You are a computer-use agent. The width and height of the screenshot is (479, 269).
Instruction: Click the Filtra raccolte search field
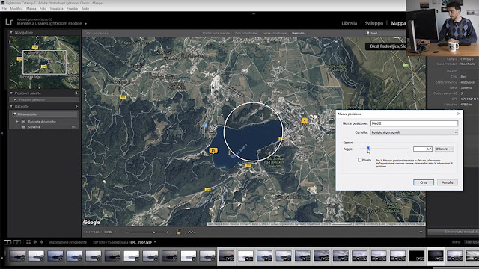pos(44,114)
